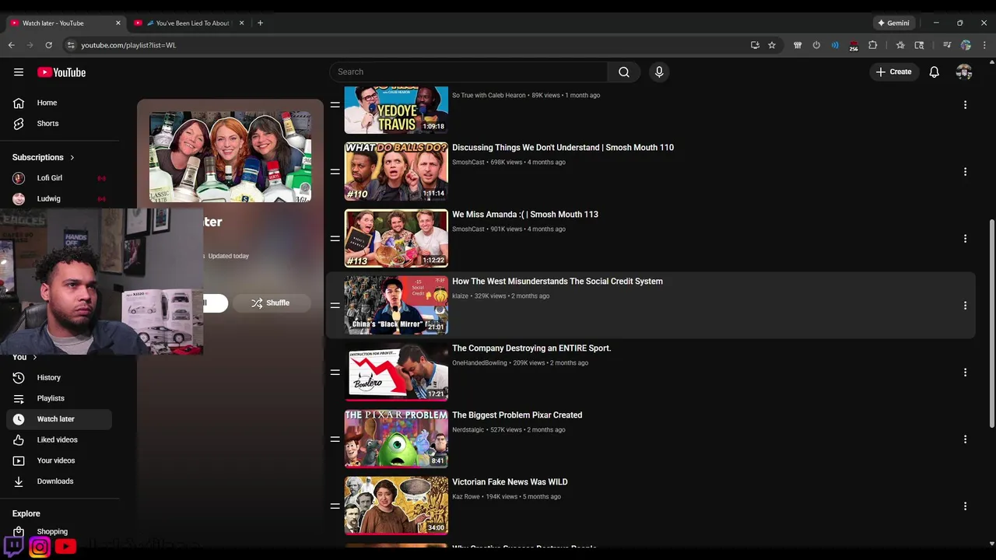The width and height of the screenshot is (996, 560).
Task: Switch to the Watch later browser tab
Action: pos(65,23)
